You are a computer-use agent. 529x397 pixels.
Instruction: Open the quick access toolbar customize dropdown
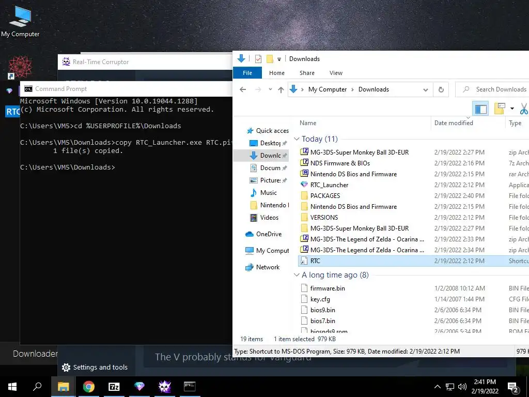coord(279,59)
